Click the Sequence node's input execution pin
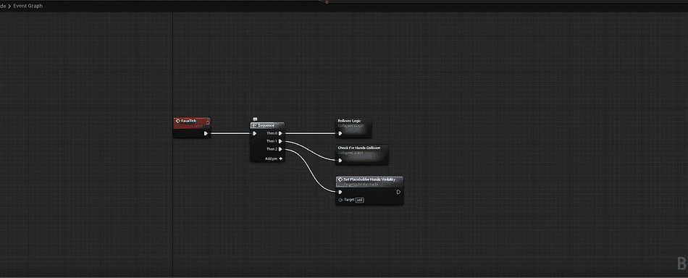Viewport: 688px width, 278px height. point(254,133)
